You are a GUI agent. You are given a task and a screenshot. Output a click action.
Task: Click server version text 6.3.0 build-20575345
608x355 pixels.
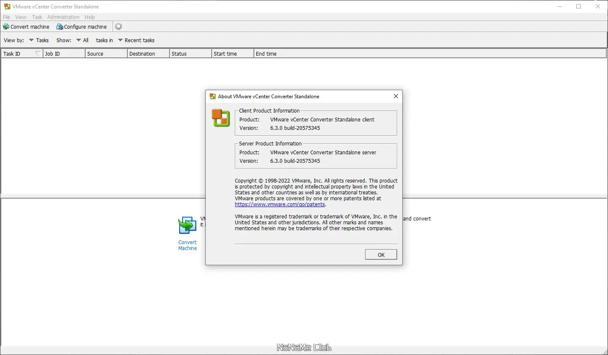coord(295,161)
